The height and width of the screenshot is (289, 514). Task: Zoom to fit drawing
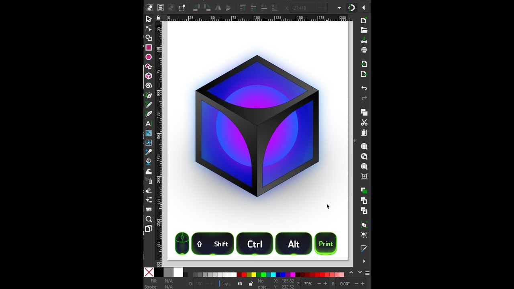pyautogui.click(x=364, y=157)
